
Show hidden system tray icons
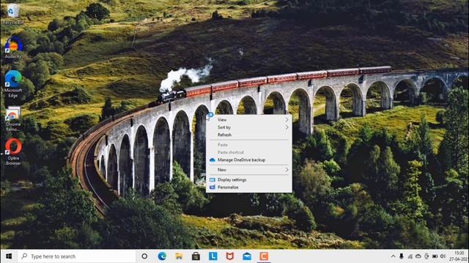[x=393, y=256]
